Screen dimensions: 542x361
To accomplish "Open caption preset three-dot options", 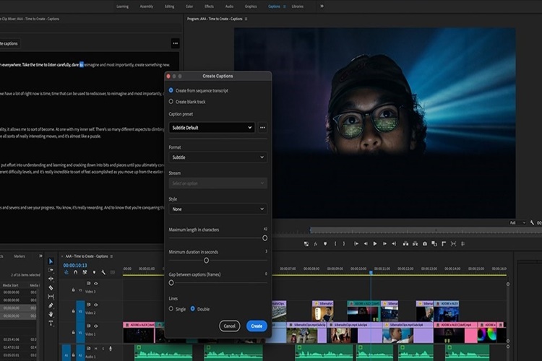I will click(263, 128).
